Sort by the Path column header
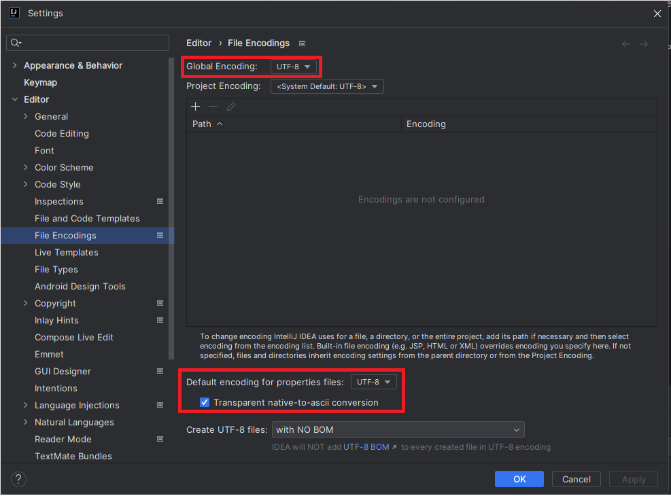The width and height of the screenshot is (671, 496). click(294, 124)
